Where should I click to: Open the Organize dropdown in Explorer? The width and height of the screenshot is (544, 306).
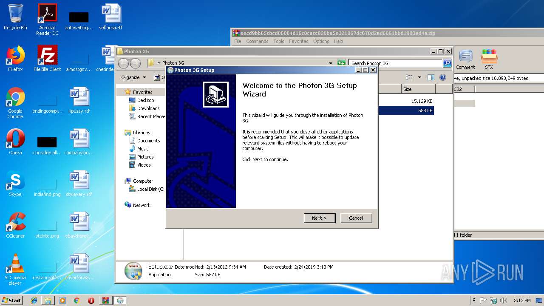pos(133,77)
